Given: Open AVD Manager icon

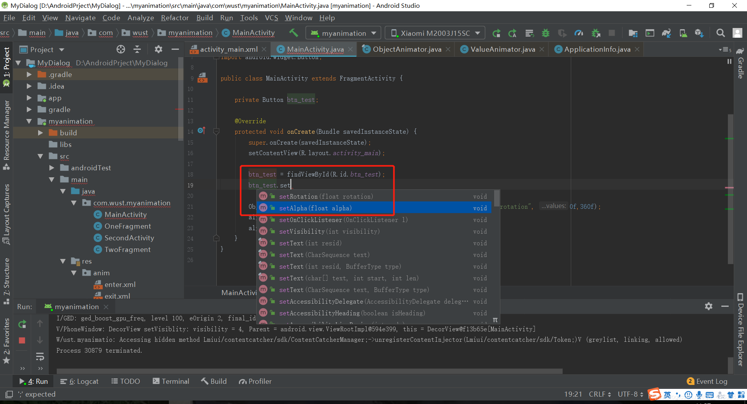Looking at the screenshot, I should tap(683, 33).
